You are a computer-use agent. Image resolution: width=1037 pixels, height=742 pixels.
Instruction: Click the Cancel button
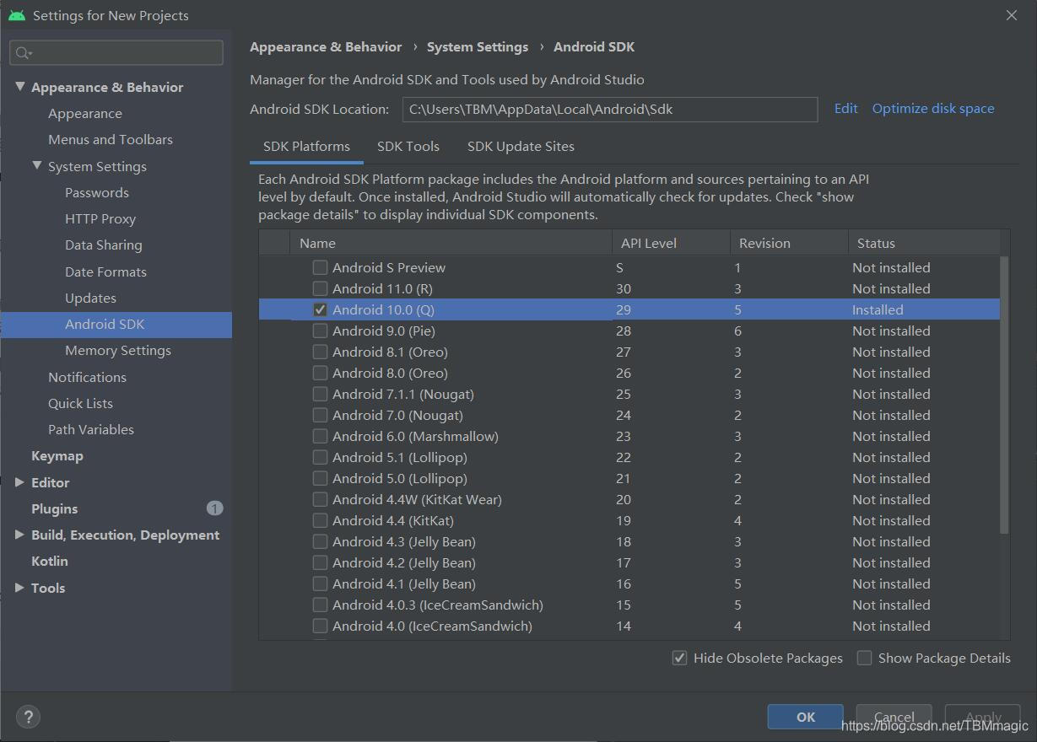click(x=894, y=717)
